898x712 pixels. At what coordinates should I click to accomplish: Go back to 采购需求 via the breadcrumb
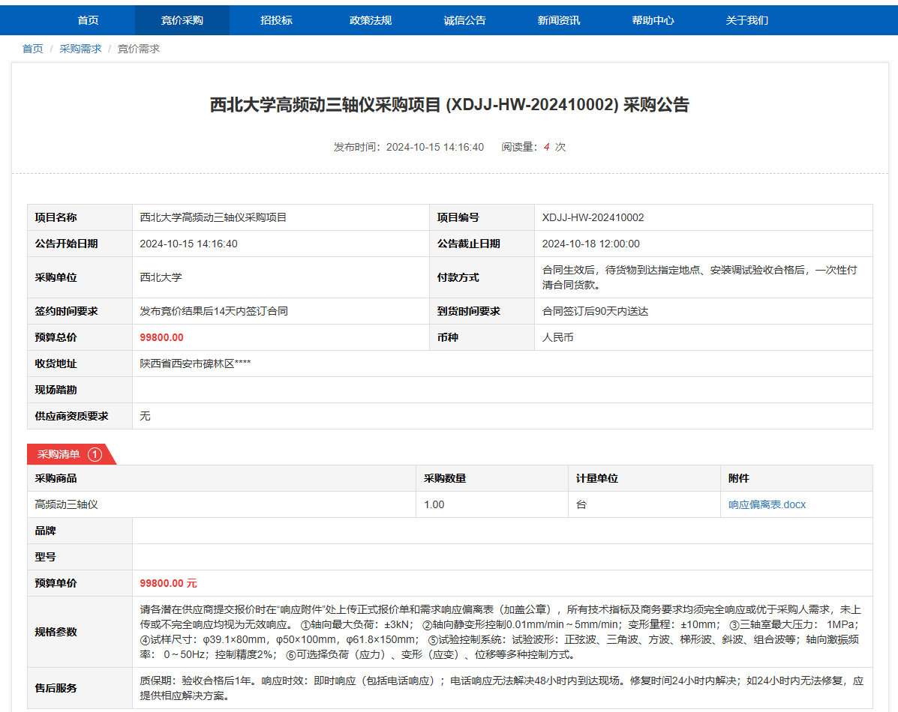[x=80, y=49]
